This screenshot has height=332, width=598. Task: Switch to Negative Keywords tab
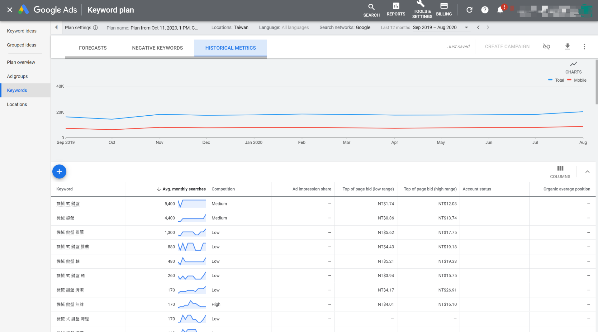click(157, 48)
